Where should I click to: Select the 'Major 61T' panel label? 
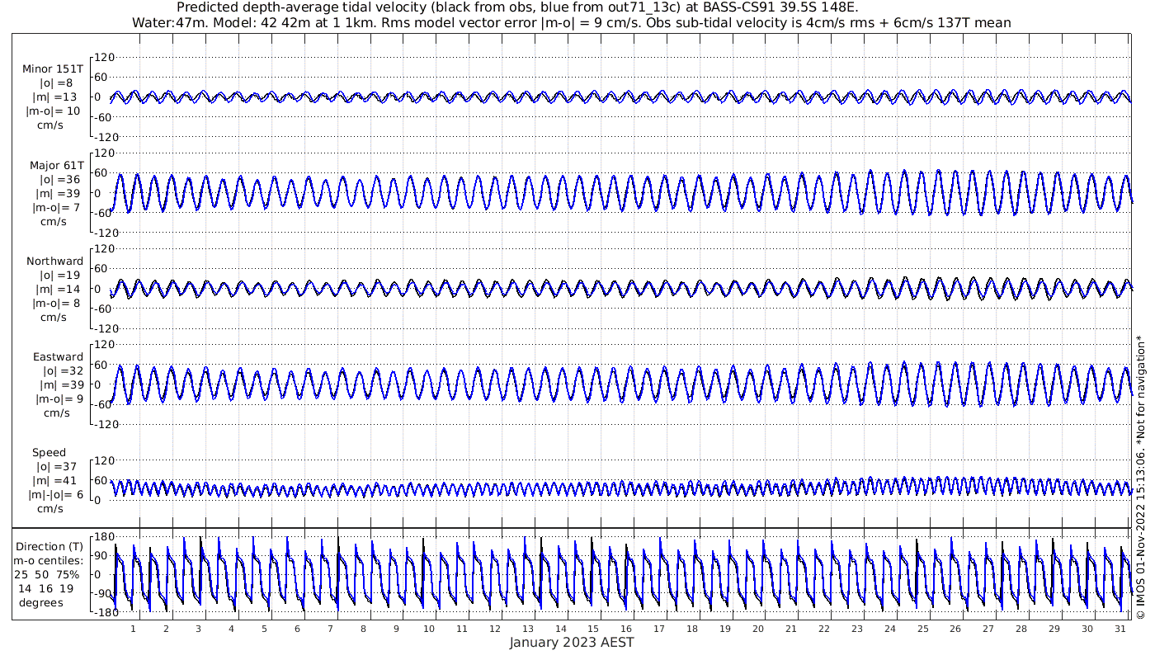point(56,165)
